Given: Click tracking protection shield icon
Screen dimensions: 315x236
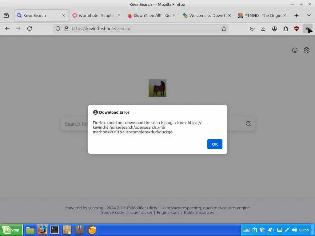Looking at the screenshot, I should 58,29.
